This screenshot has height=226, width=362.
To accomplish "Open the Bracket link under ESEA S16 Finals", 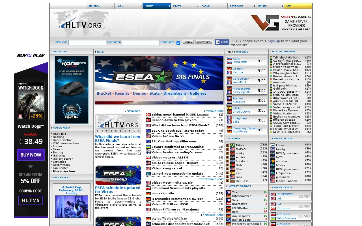I will (x=104, y=94).
